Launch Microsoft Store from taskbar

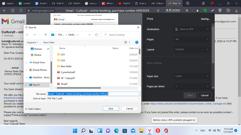[x=125, y=130]
